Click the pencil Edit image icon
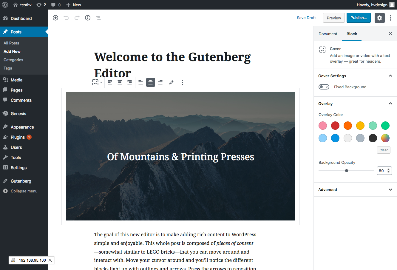Image resolution: width=397 pixels, height=270 pixels. pos(171,82)
